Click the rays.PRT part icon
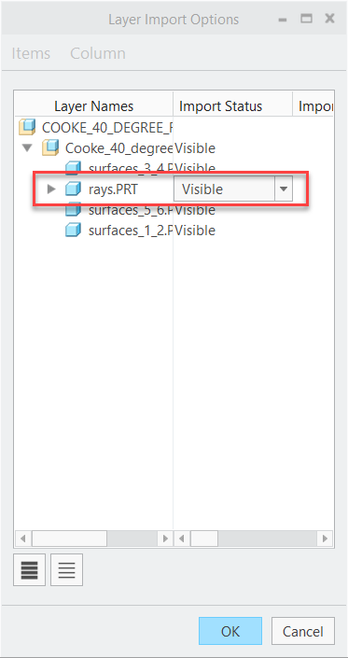Image resolution: width=348 pixels, height=658 pixels. 73,189
